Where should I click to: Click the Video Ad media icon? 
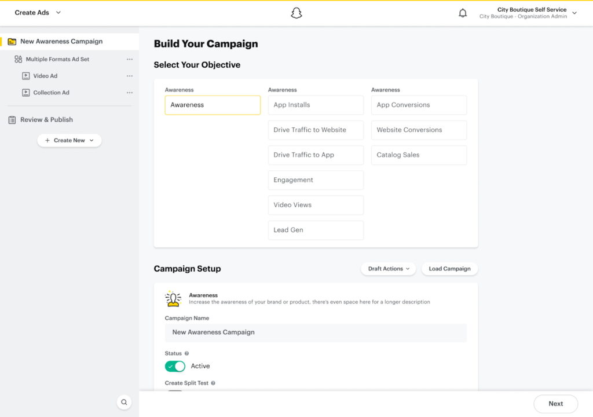25,75
